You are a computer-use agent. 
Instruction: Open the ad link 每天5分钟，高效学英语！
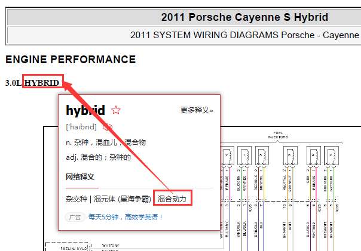tap(126, 217)
